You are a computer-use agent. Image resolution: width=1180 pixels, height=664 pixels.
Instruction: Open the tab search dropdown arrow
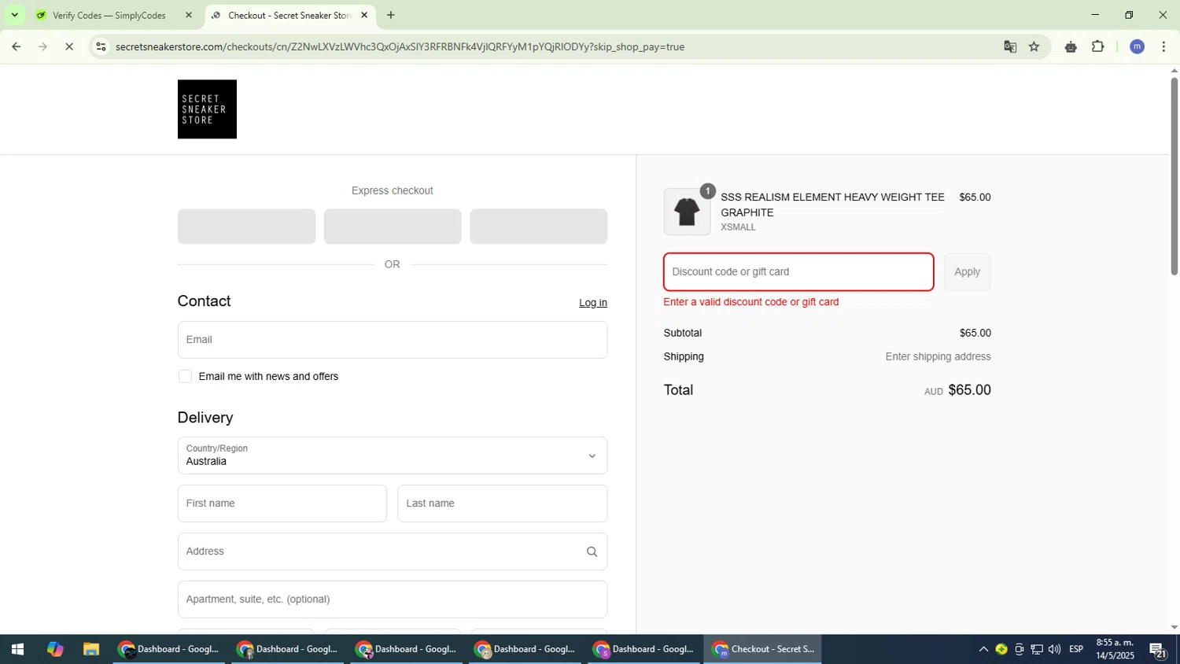tap(14, 15)
